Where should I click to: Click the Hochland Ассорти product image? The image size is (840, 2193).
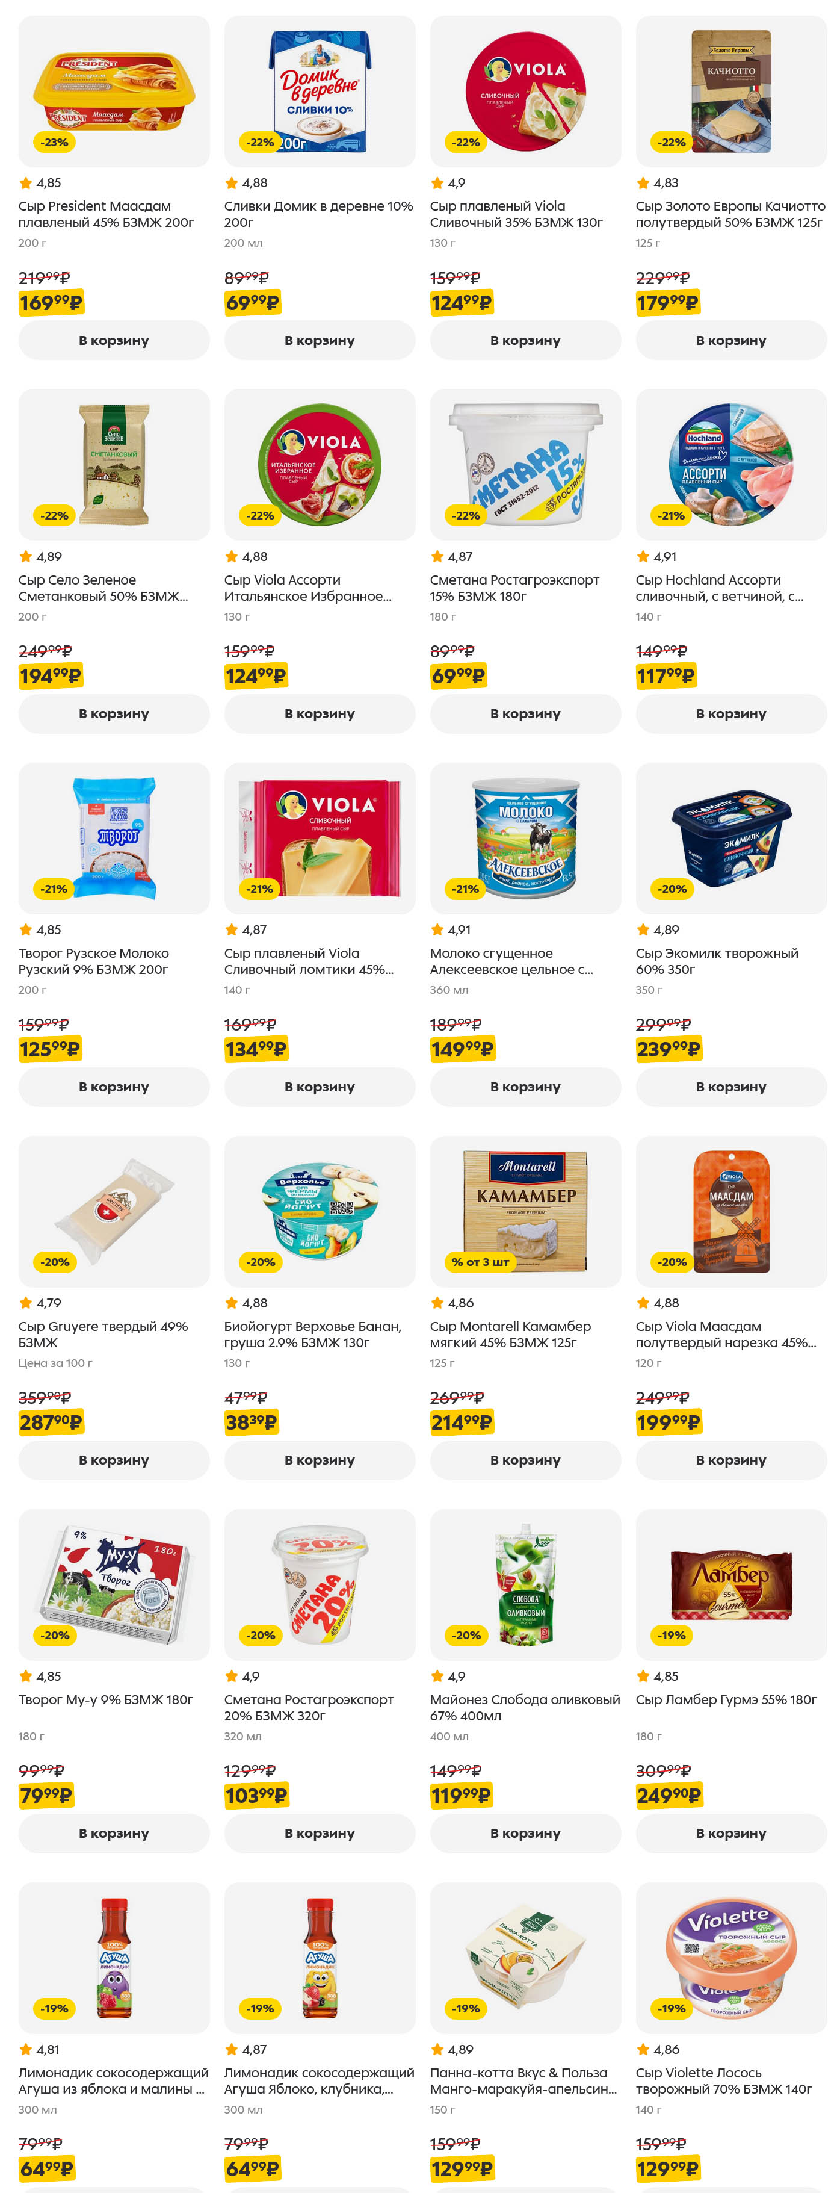pyautogui.click(x=730, y=464)
